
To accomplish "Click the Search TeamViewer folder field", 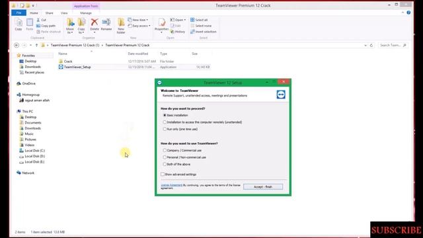I will tap(393, 46).
